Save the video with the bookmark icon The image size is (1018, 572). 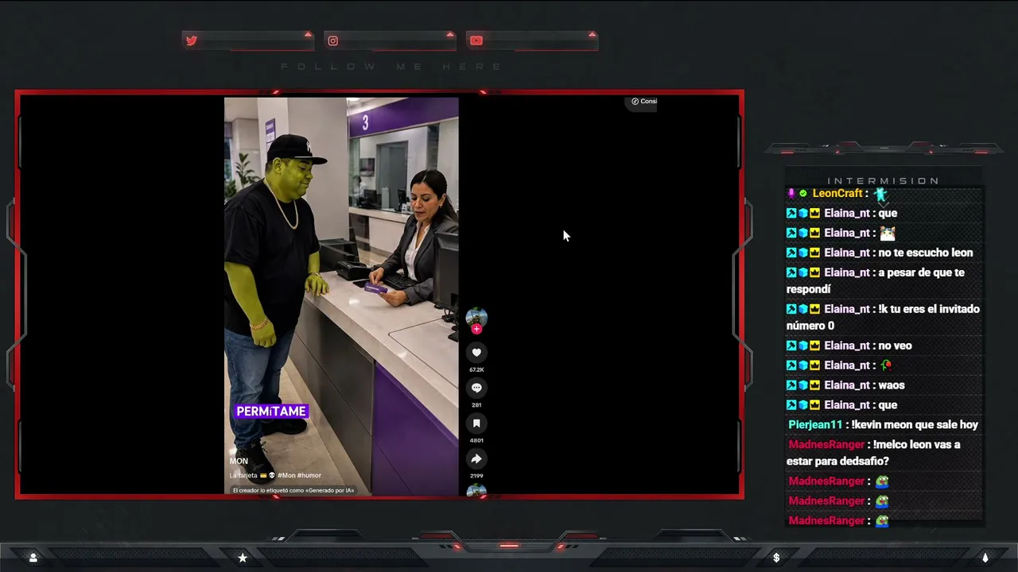476,423
